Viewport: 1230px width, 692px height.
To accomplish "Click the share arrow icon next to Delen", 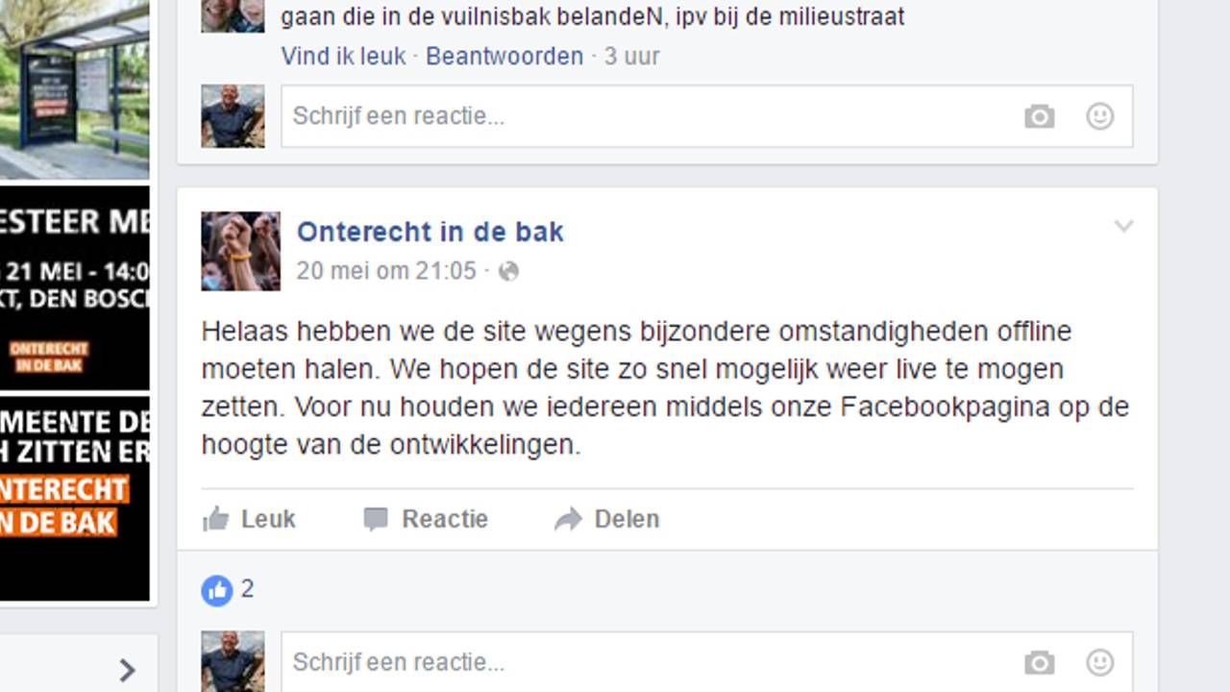I will 566,519.
